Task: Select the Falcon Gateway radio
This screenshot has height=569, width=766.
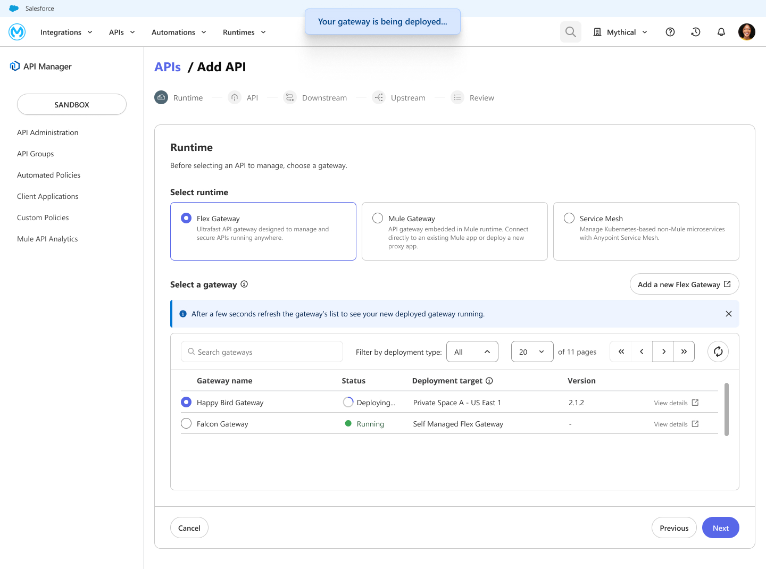Action: coord(186,423)
